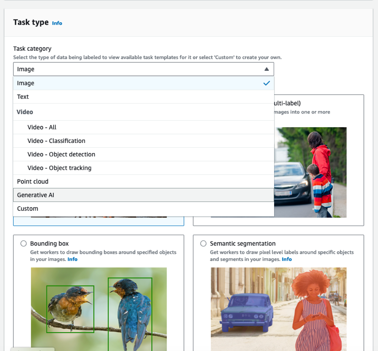The height and width of the screenshot is (351, 378).
Task: Choose Video - Object detection
Action: coord(143,154)
